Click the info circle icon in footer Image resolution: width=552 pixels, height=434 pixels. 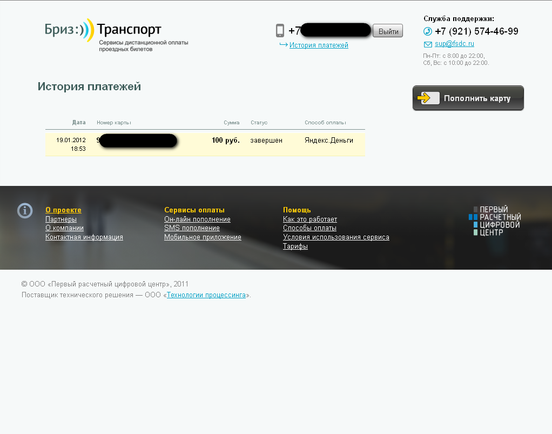point(25,211)
